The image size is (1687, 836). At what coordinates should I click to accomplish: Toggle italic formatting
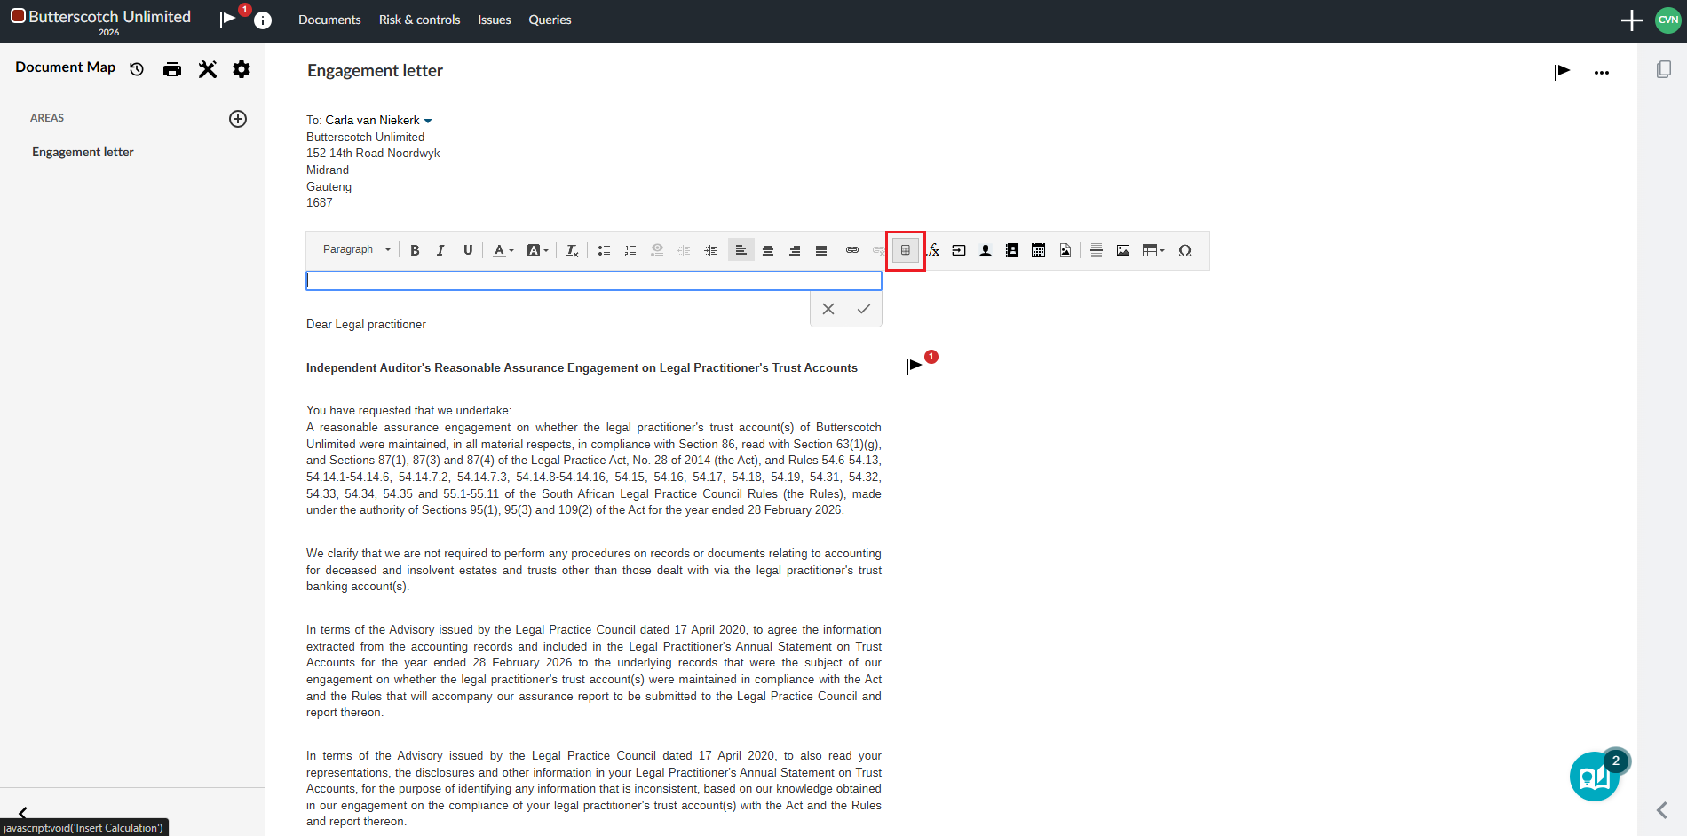click(x=440, y=250)
